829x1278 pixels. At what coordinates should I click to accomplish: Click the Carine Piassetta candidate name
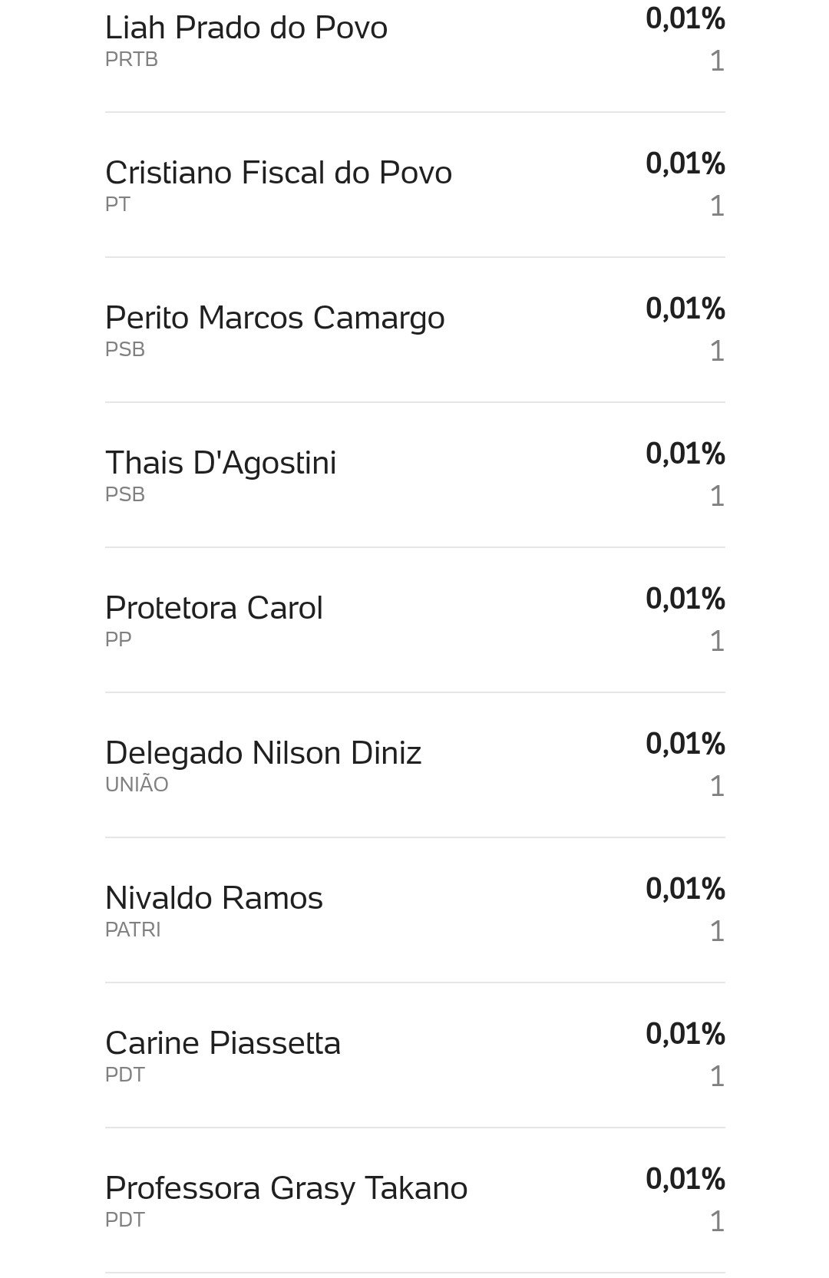pyautogui.click(x=223, y=1043)
